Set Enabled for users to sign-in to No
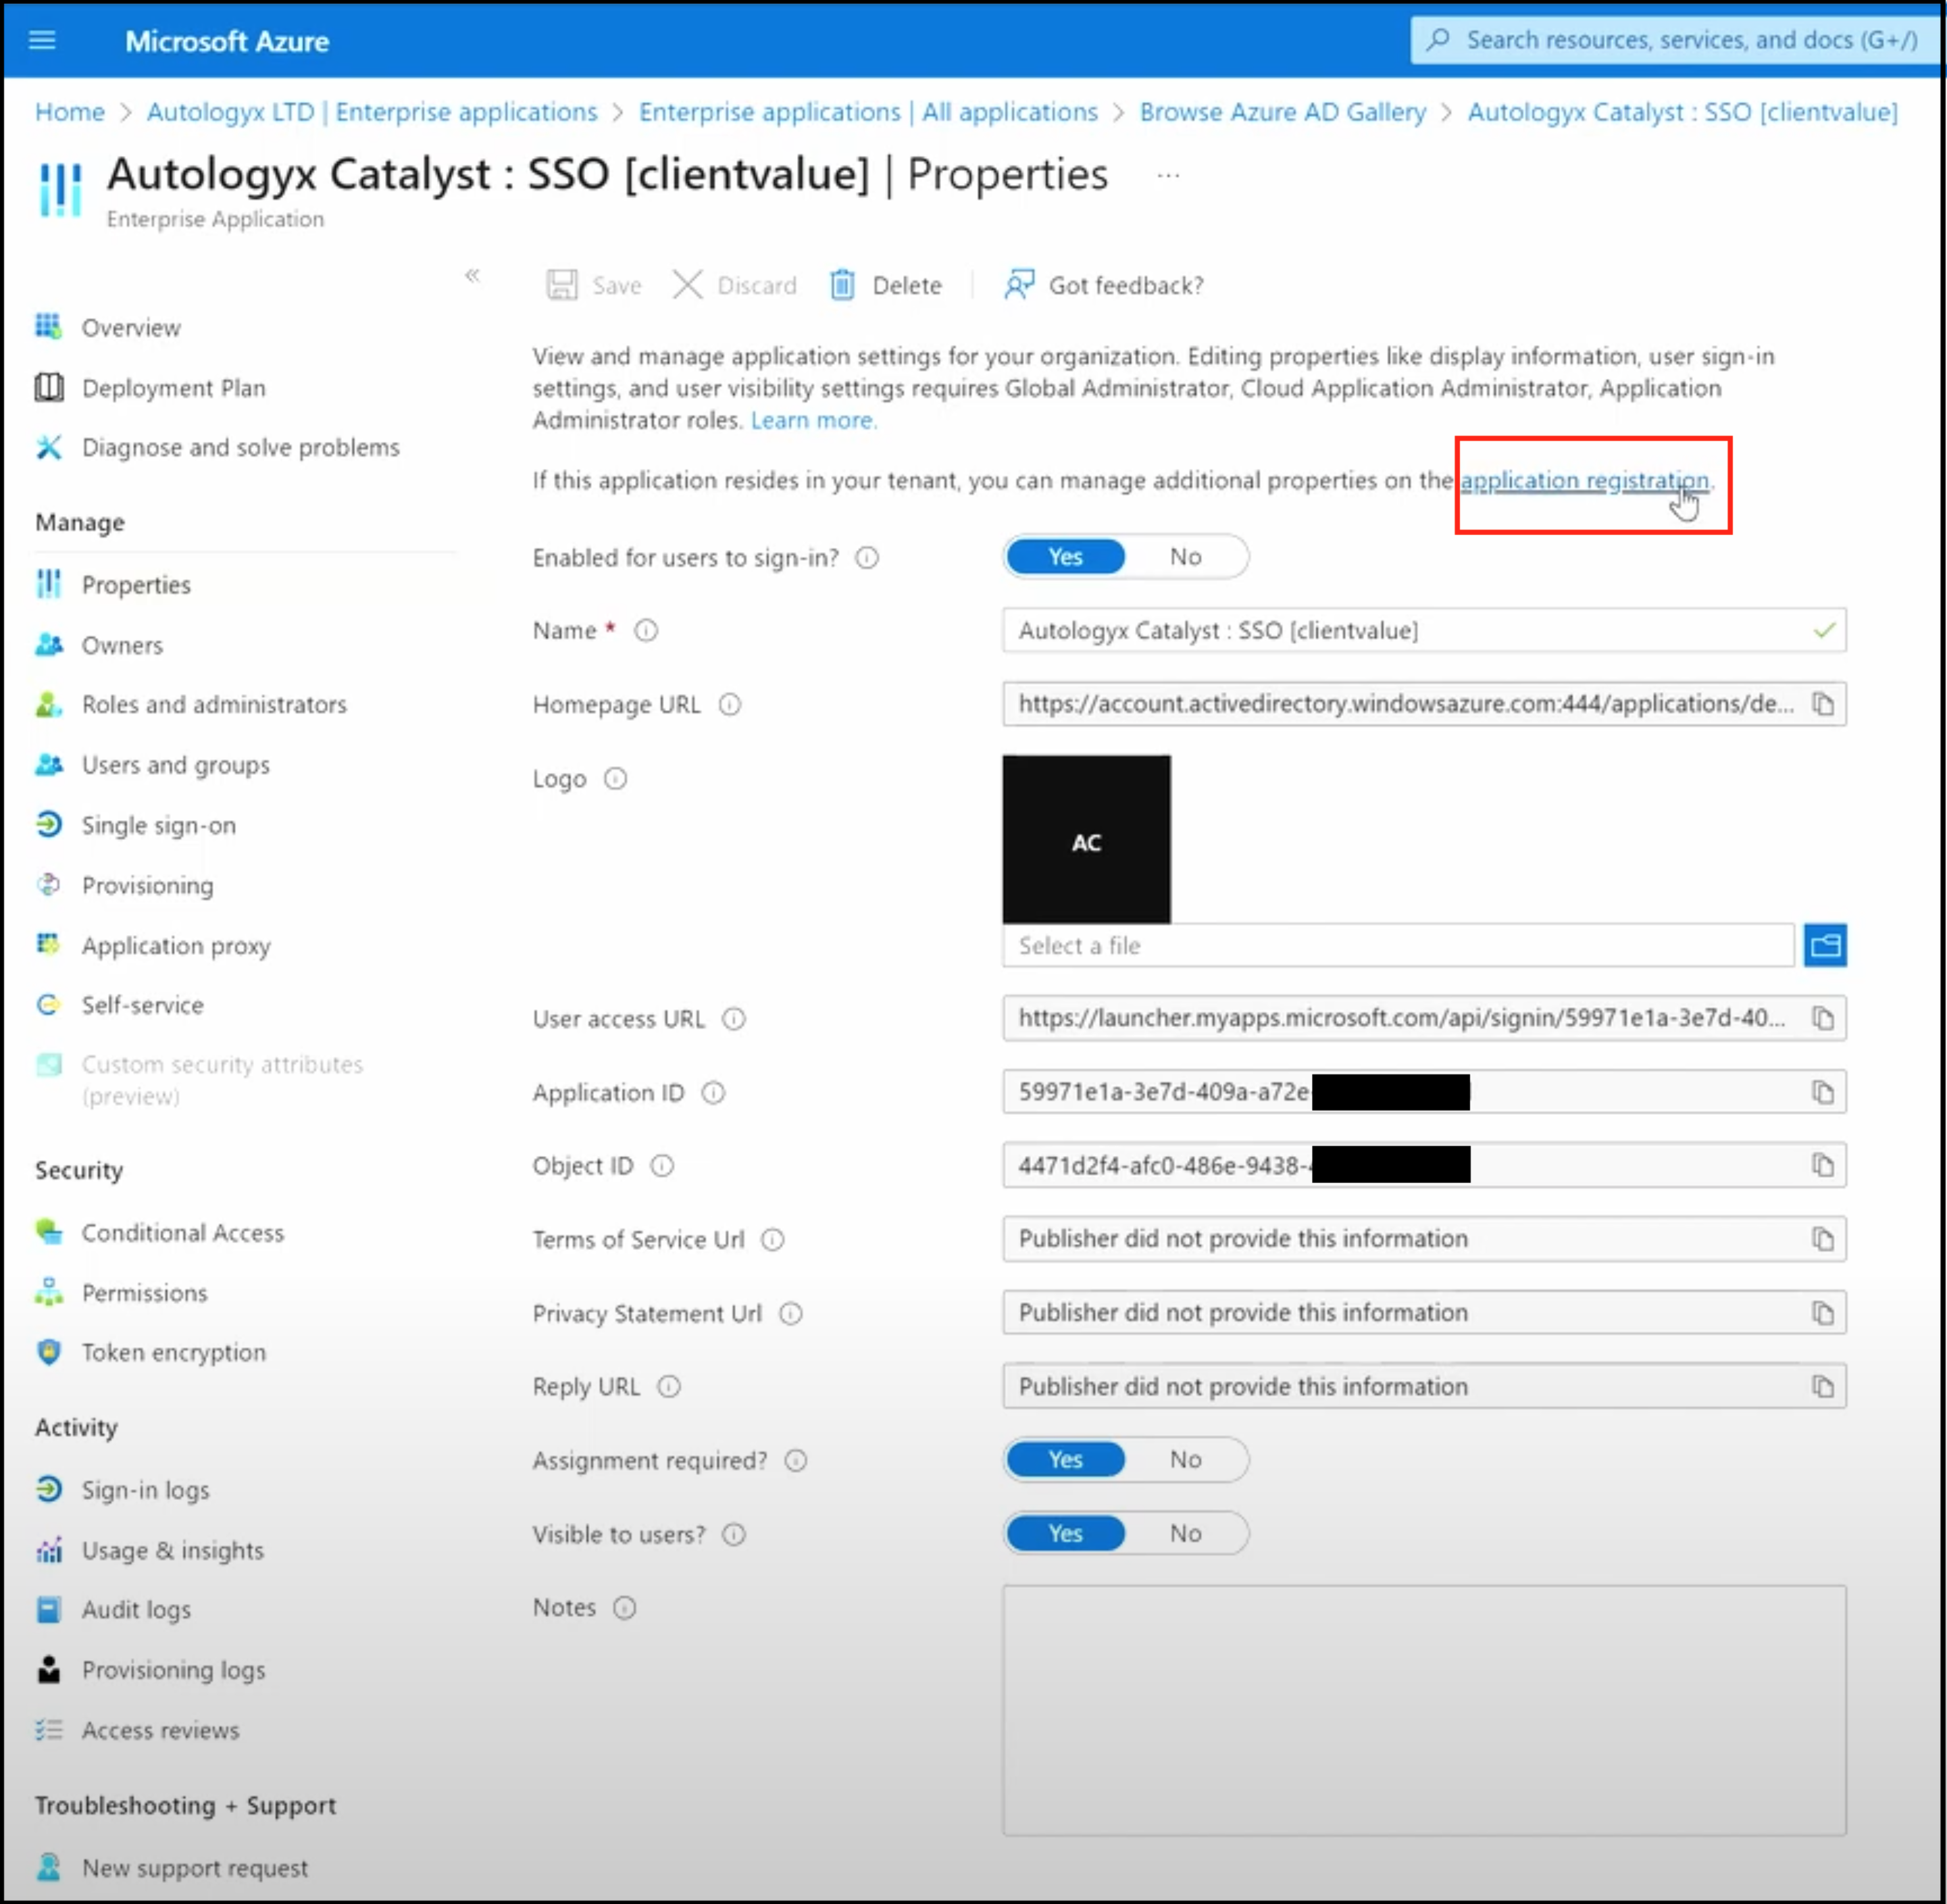This screenshot has width=1947, height=1904. click(1186, 557)
